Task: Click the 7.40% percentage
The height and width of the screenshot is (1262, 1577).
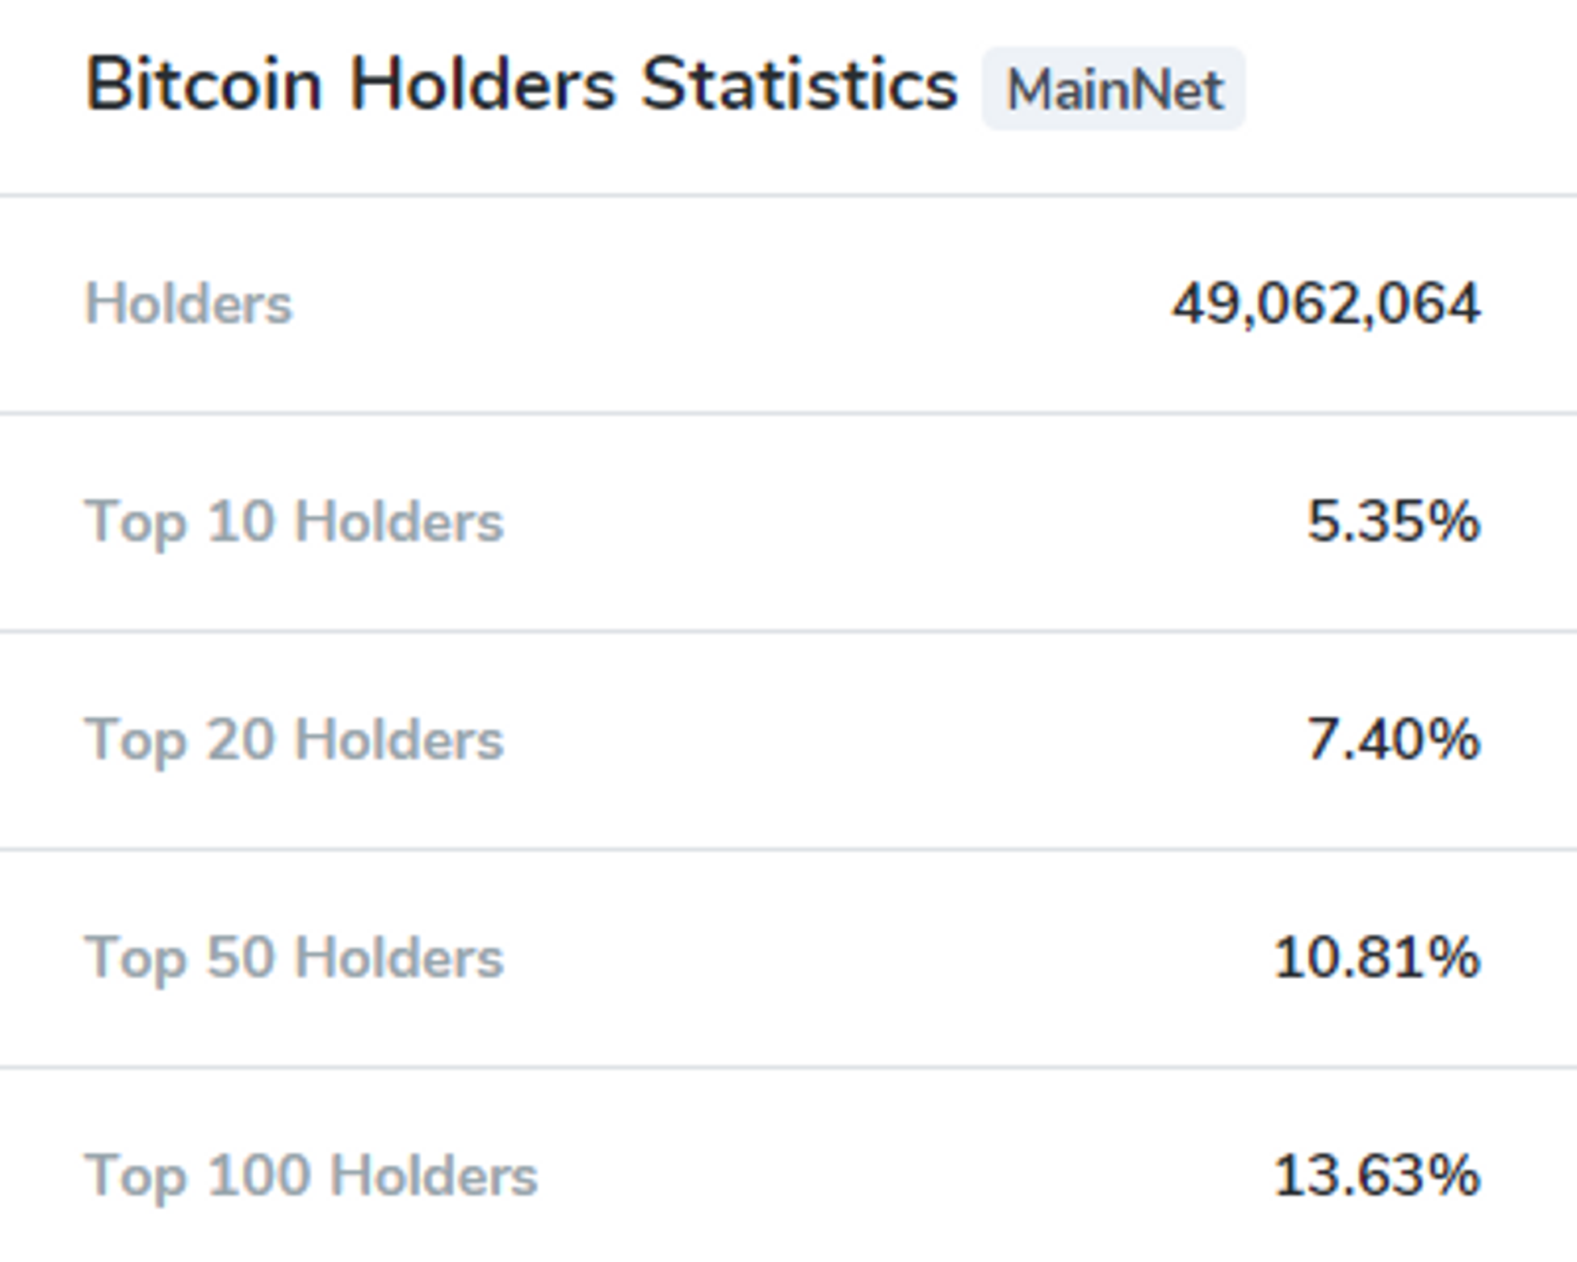Action: (1392, 739)
